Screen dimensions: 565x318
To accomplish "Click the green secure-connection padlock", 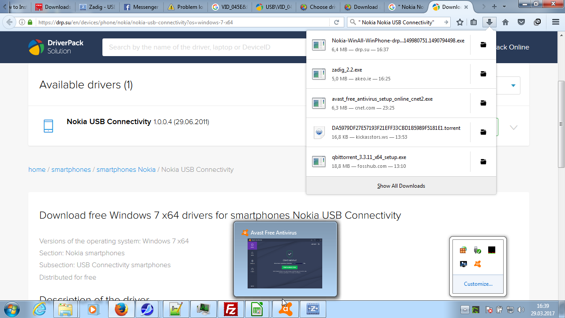I will [30, 22].
